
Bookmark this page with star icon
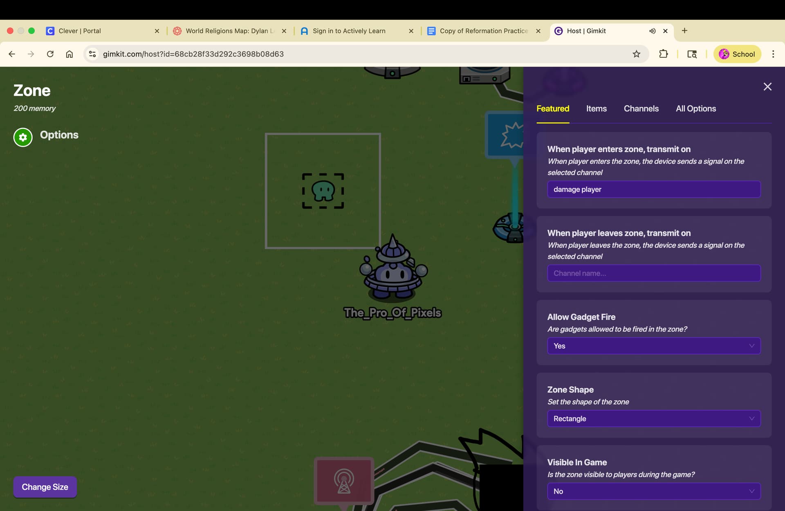click(x=636, y=54)
